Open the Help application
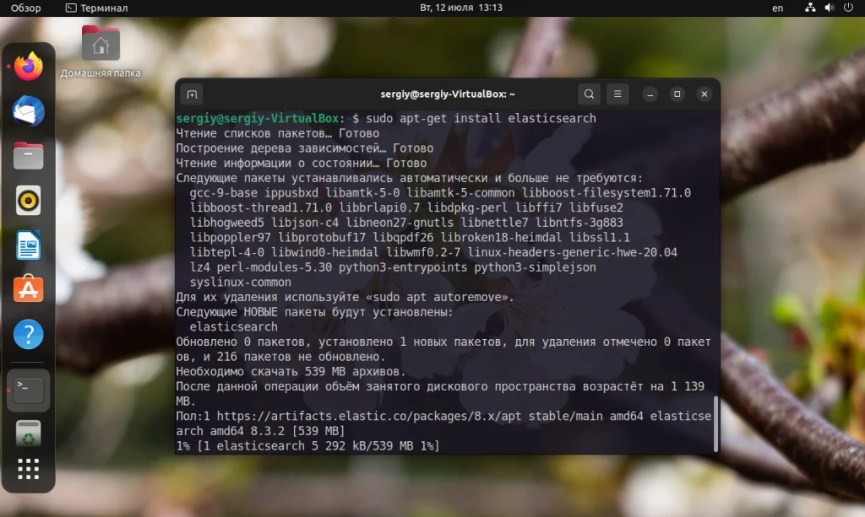 pyautogui.click(x=28, y=335)
